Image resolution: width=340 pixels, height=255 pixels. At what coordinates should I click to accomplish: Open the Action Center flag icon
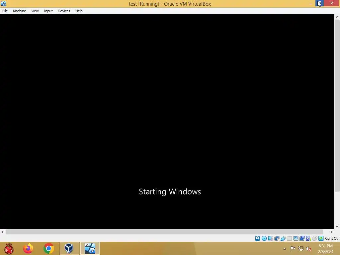[293, 248]
